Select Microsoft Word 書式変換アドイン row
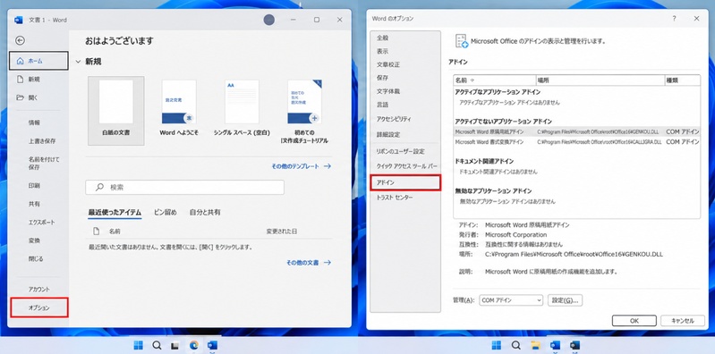715x354 pixels. [x=577, y=142]
